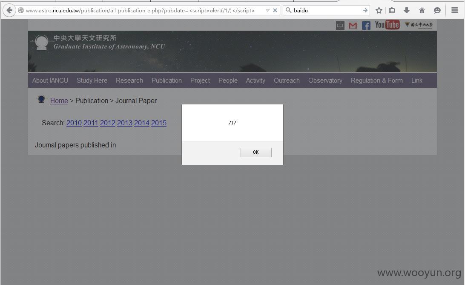This screenshot has height=285, width=465.
Task: Click the baidu search field
Action: coord(327,10)
